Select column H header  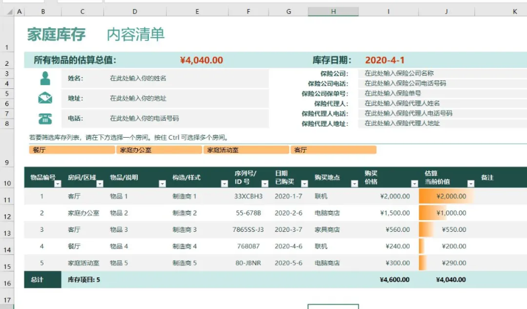[x=334, y=12]
